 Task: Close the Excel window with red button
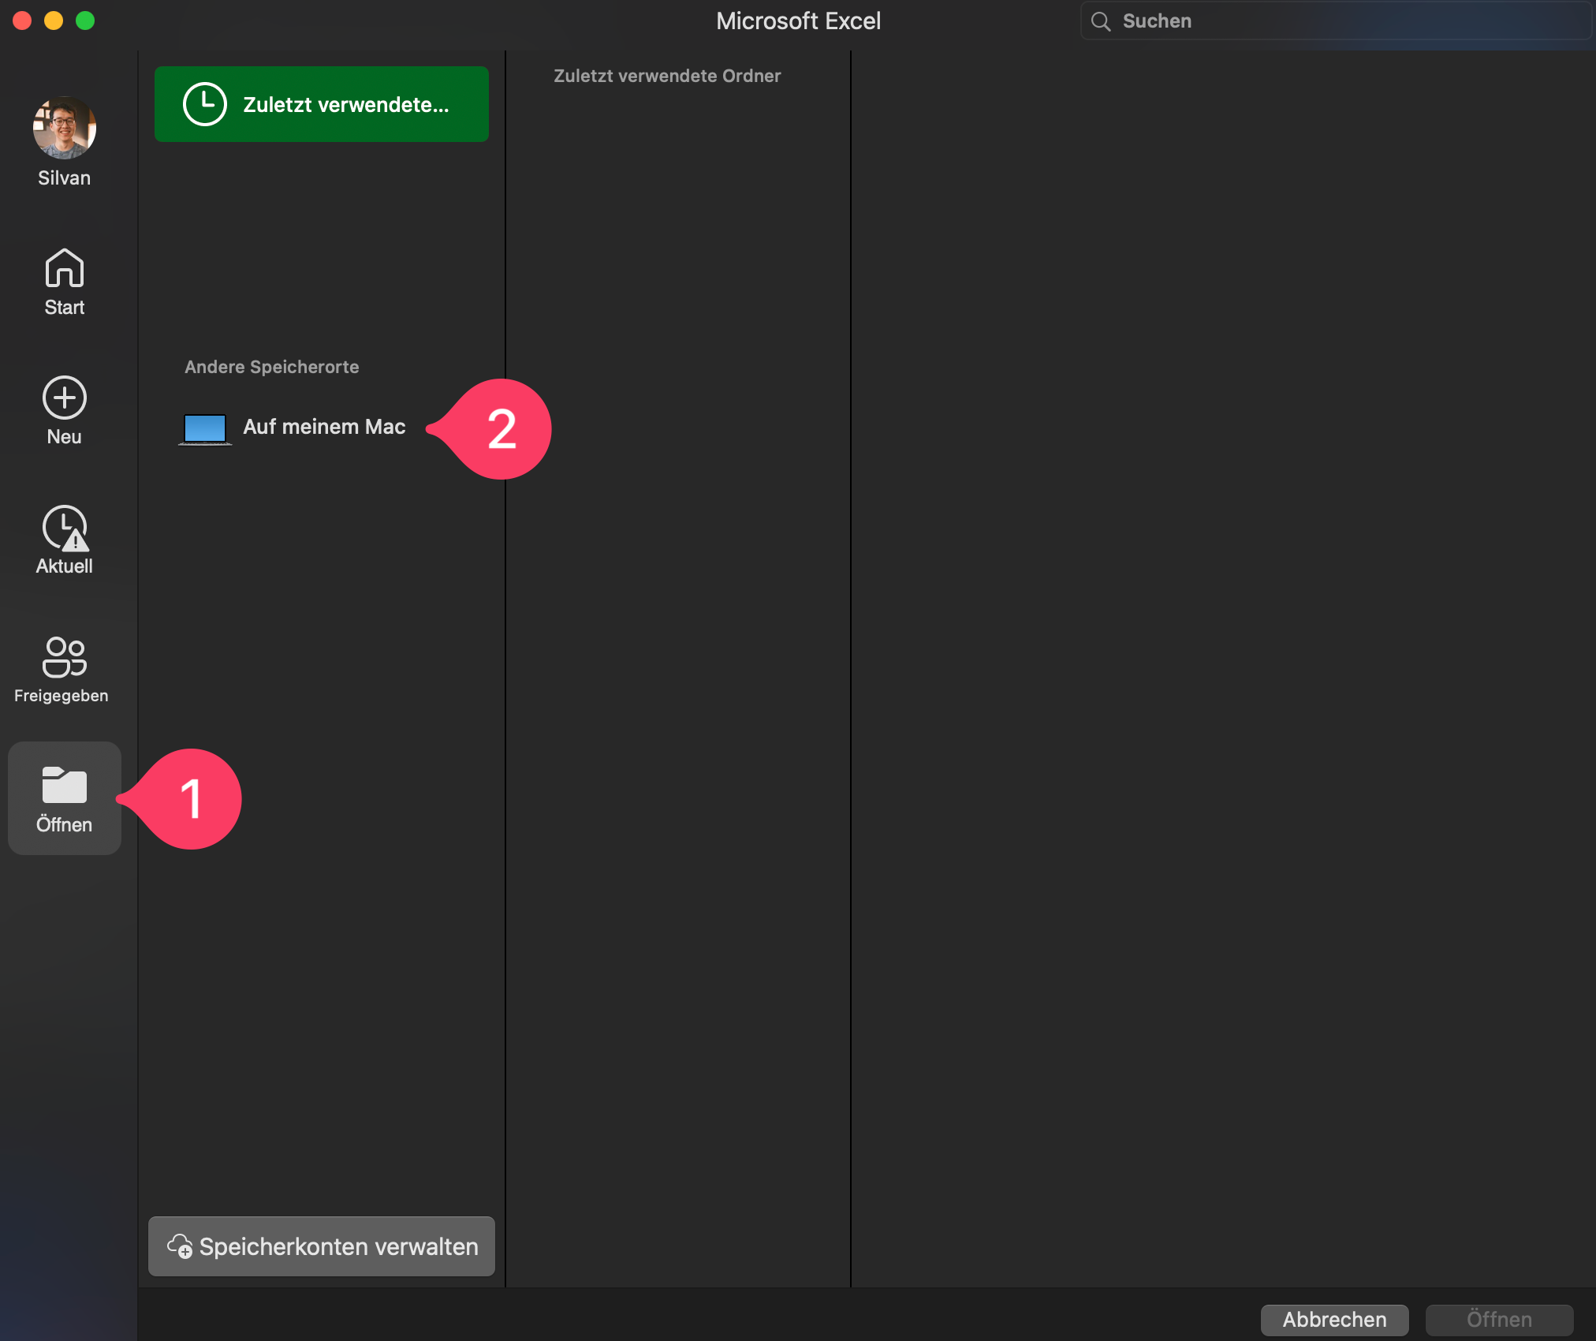pos(22,21)
